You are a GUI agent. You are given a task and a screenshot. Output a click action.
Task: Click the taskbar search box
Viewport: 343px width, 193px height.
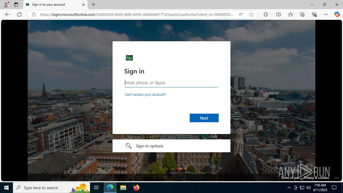(x=51, y=188)
